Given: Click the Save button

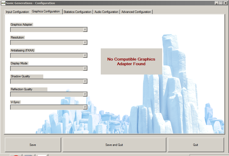Looking at the screenshot, I should point(33,145).
